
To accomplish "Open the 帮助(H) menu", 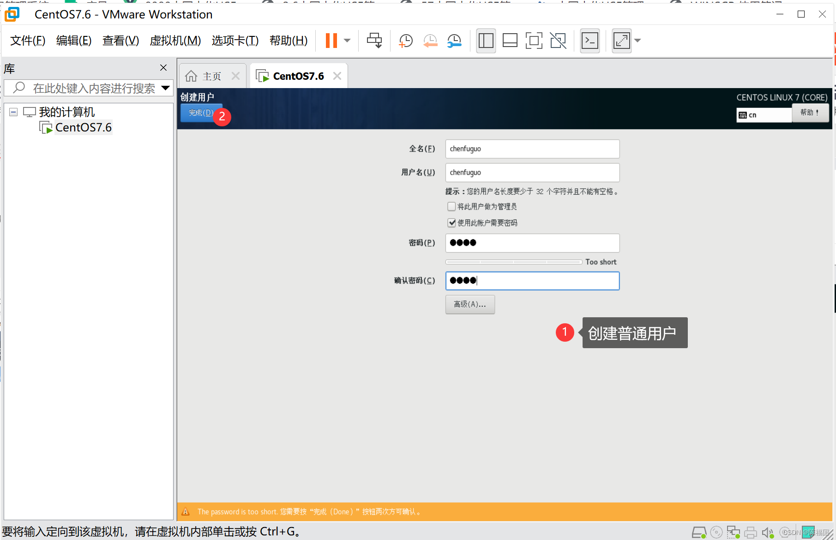I will pos(289,41).
